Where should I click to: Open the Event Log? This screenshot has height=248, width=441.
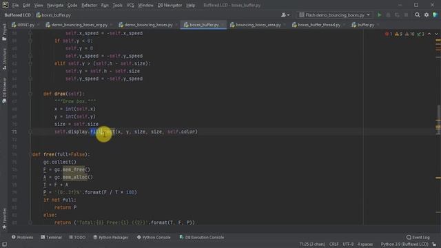(x=418, y=237)
